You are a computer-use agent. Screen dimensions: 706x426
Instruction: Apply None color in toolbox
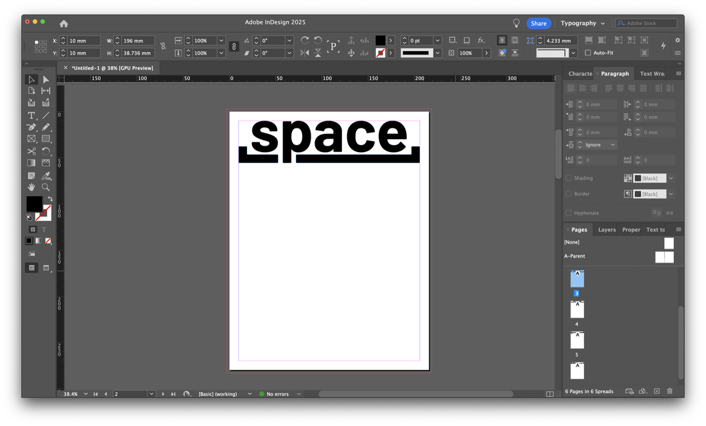(x=48, y=241)
